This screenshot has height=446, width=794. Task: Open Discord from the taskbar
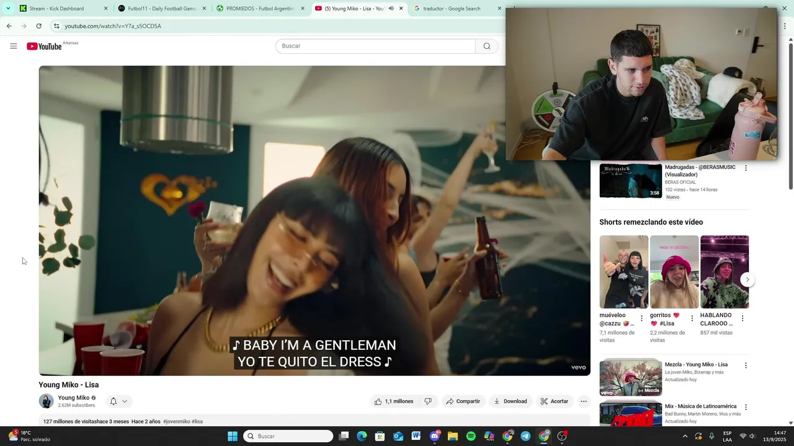(x=435, y=436)
